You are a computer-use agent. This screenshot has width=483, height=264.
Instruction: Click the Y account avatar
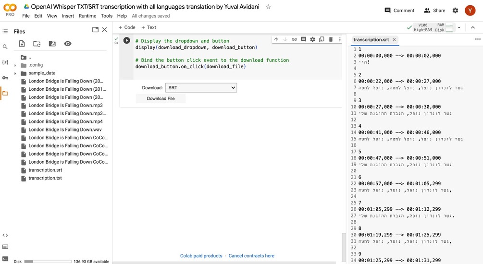click(x=470, y=11)
